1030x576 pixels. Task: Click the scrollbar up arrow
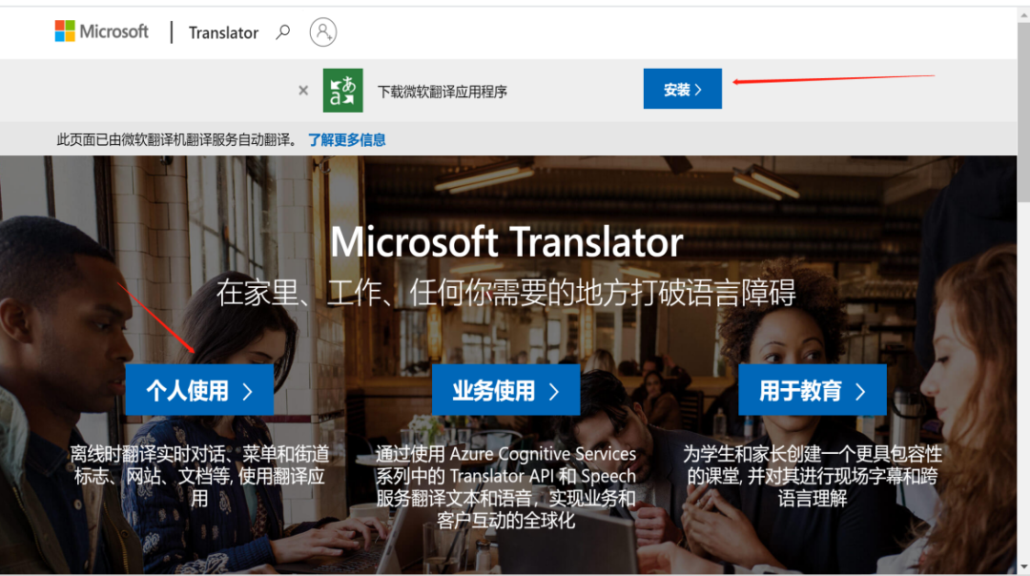coord(1023,13)
